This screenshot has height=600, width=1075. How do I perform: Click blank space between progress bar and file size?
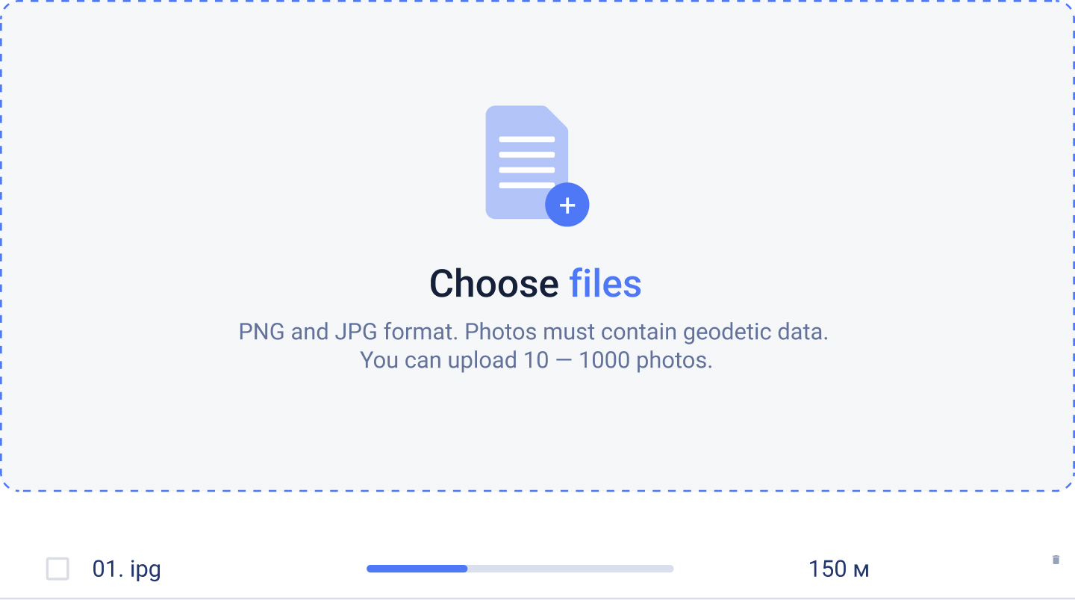[739, 569]
